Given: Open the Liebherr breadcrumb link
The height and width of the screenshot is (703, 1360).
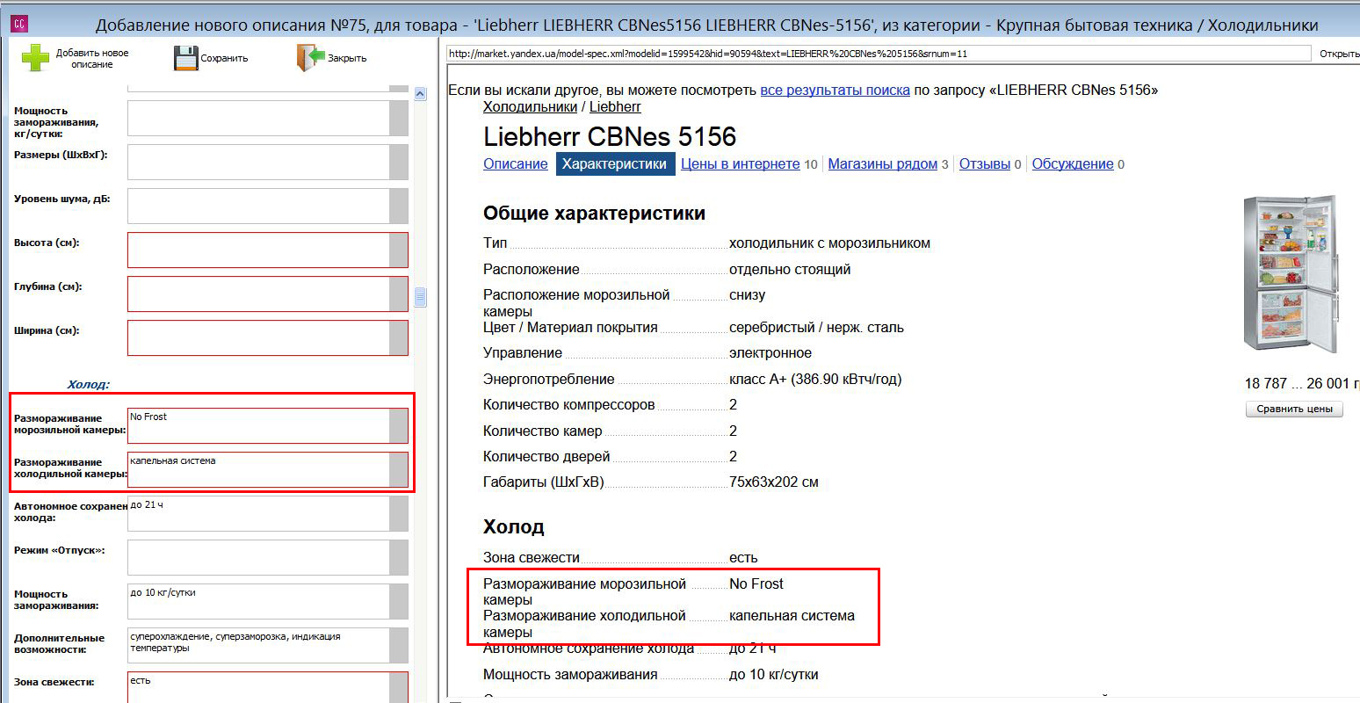Looking at the screenshot, I should click(615, 106).
